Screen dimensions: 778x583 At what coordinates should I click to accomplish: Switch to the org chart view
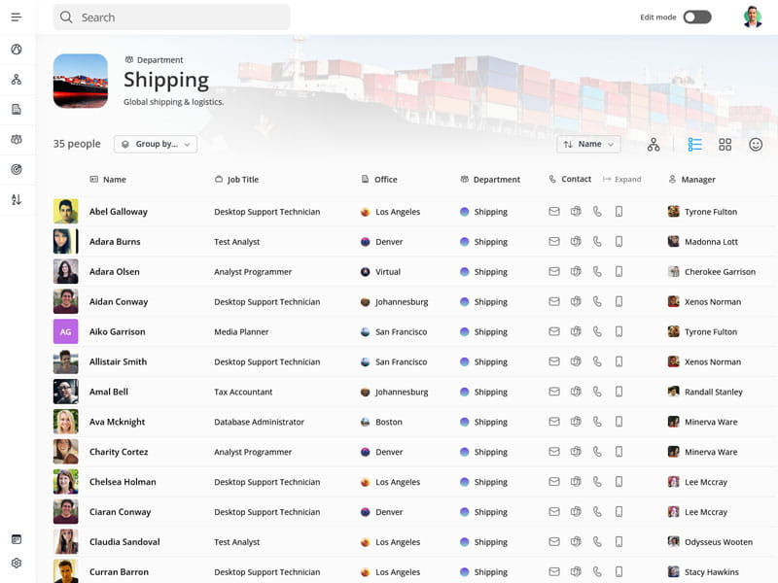pos(654,144)
